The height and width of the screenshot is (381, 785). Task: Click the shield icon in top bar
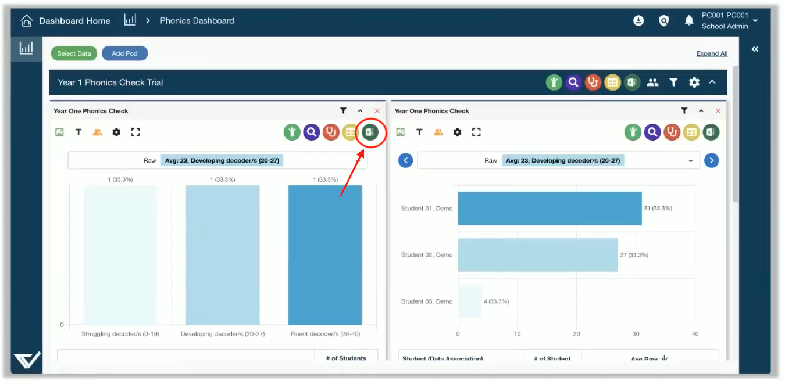pyautogui.click(x=663, y=21)
